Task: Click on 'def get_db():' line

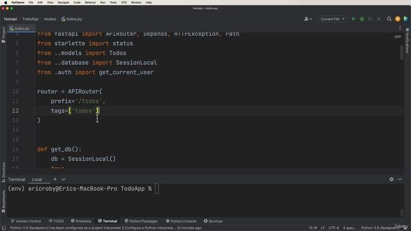Action: pos(59,150)
